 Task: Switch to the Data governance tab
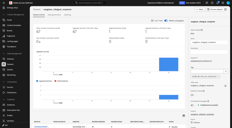click(54, 15)
